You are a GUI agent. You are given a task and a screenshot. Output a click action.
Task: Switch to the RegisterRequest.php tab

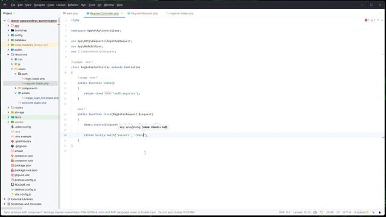tap(143, 13)
